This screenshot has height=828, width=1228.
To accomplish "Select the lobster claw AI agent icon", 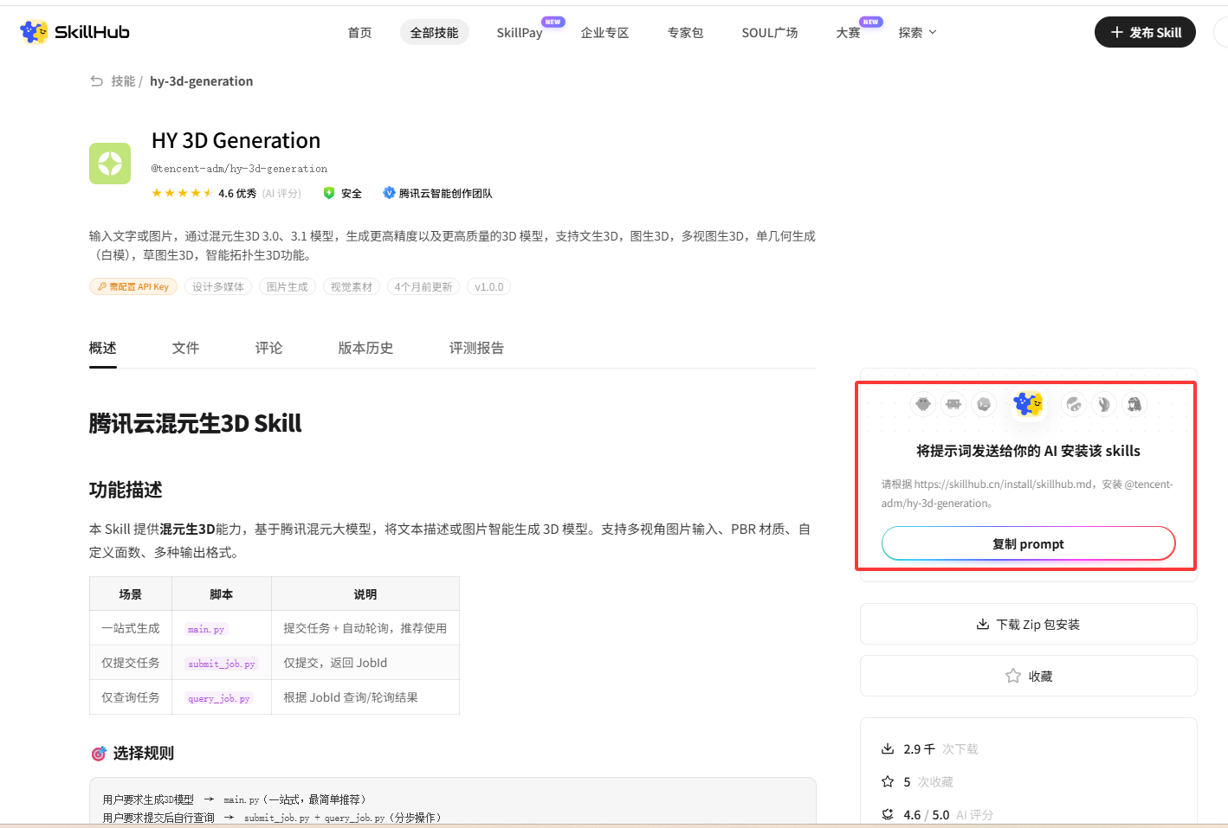I will (1104, 404).
